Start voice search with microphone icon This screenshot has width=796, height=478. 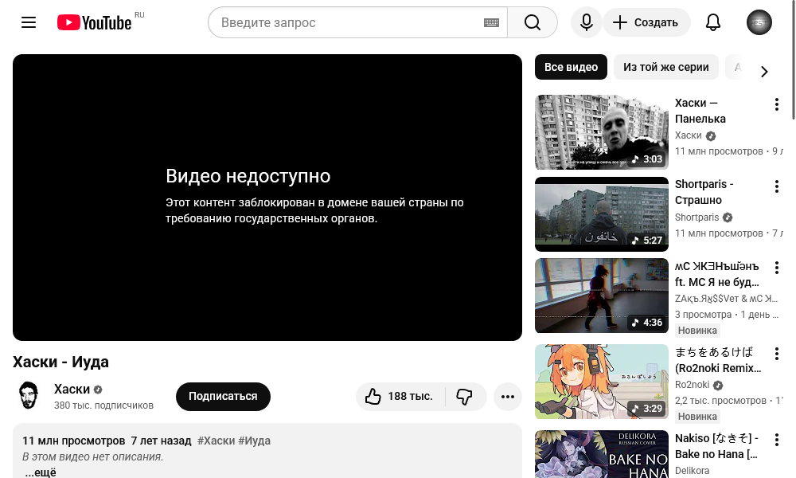587,22
